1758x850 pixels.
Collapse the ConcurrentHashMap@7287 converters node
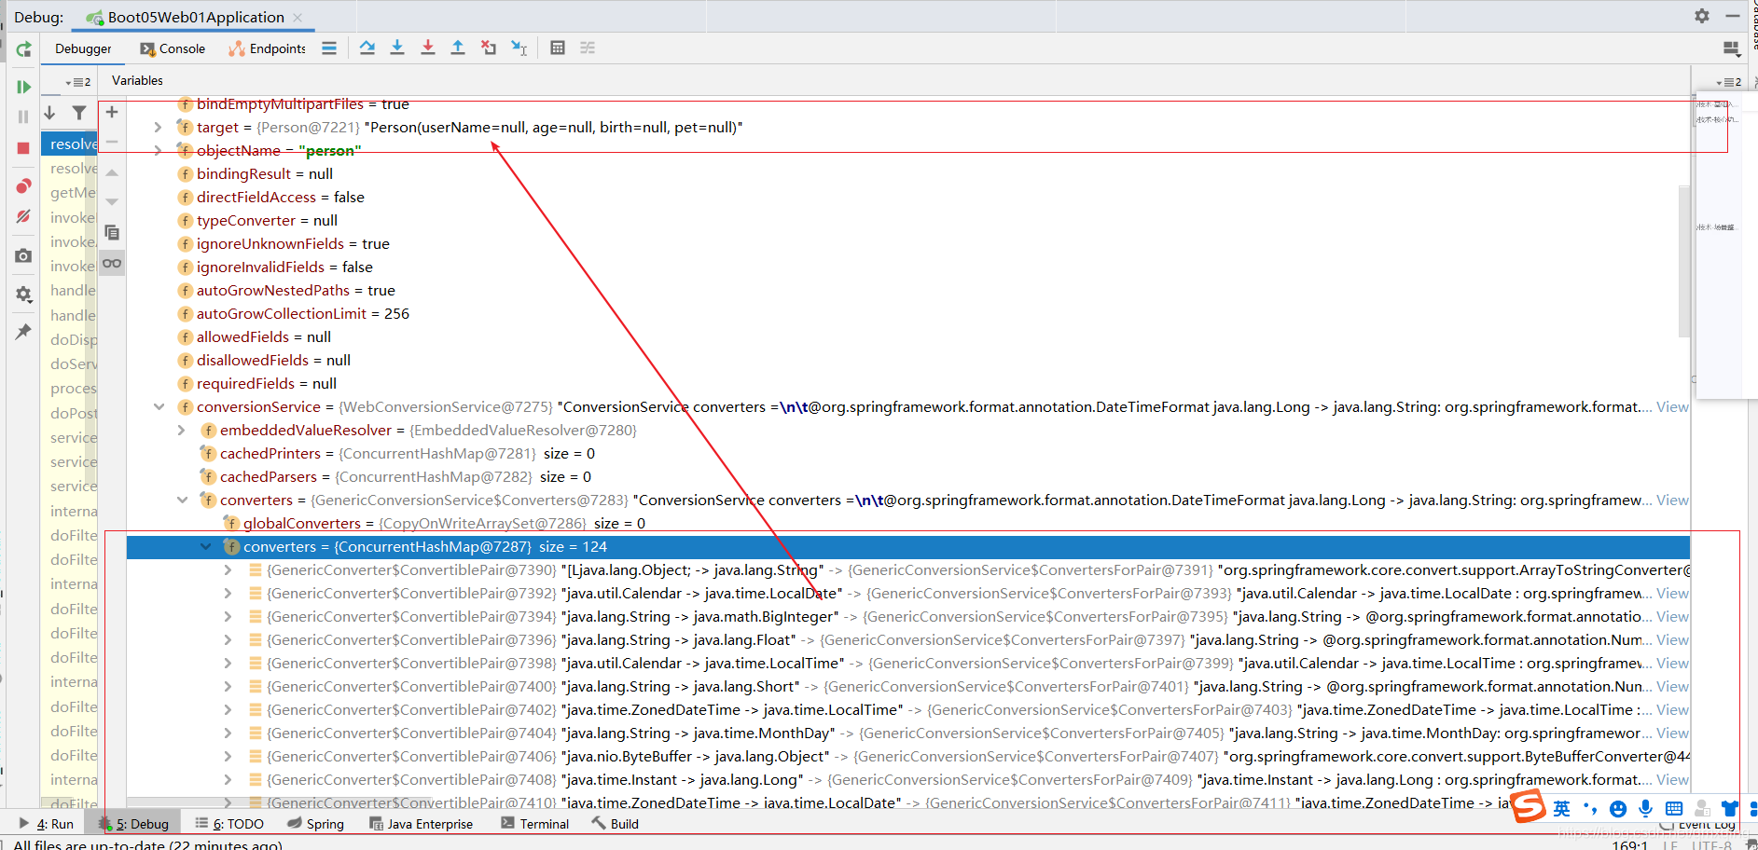[x=205, y=546]
